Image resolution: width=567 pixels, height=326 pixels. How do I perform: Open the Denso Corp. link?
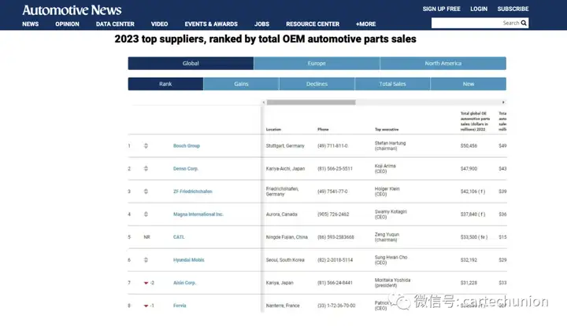point(186,168)
